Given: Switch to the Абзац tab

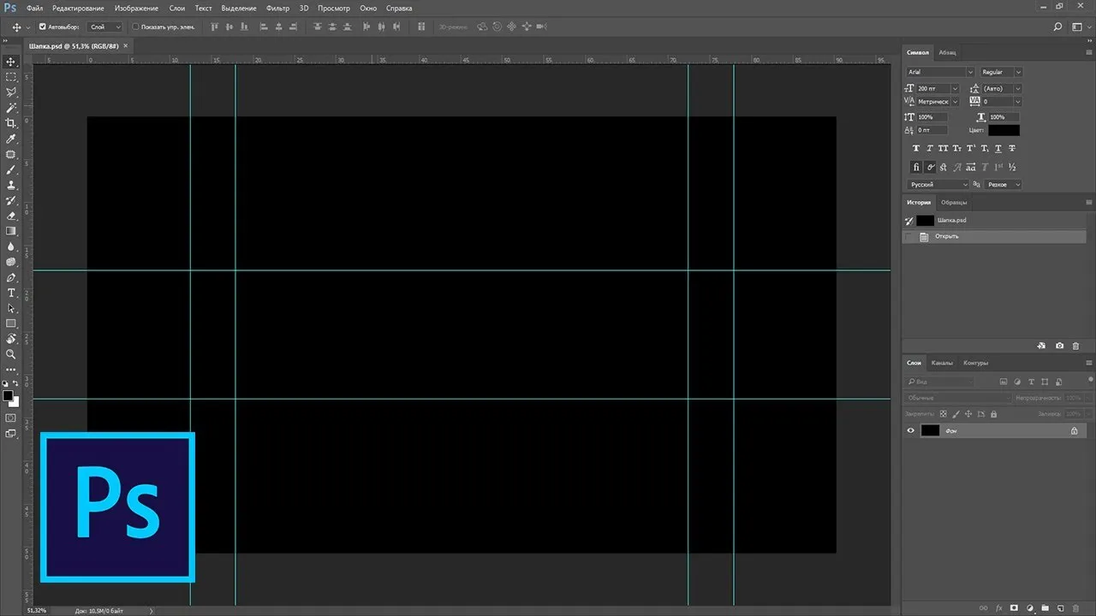Looking at the screenshot, I should click(947, 52).
